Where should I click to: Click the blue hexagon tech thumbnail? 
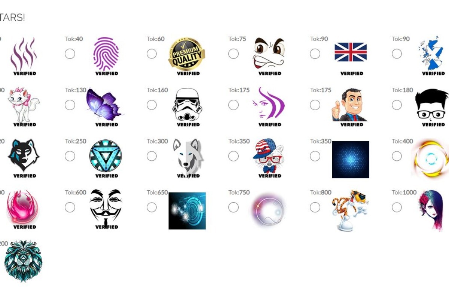coord(351,160)
